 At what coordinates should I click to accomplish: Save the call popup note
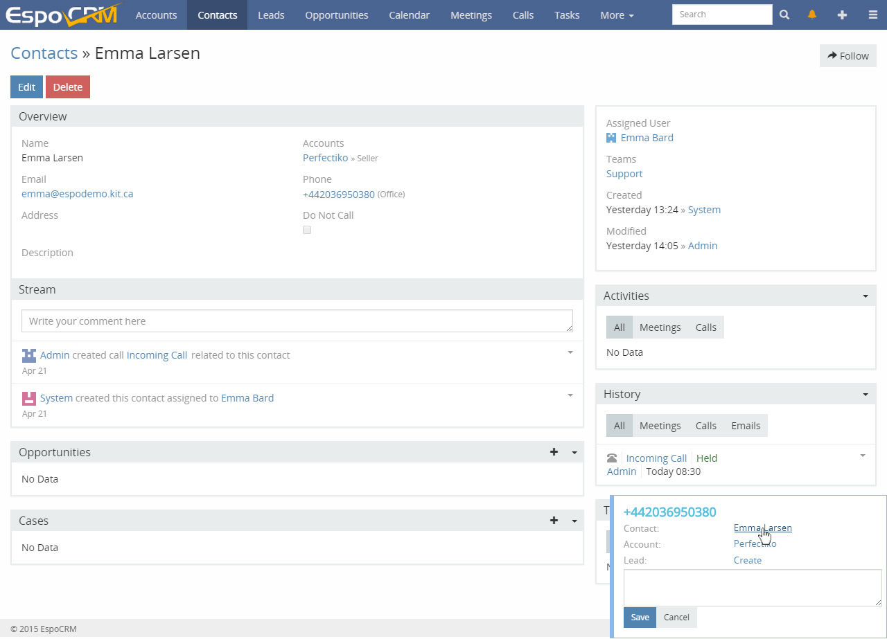pos(640,618)
